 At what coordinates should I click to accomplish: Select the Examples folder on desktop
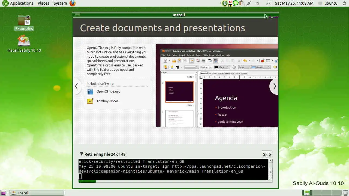[24, 23]
